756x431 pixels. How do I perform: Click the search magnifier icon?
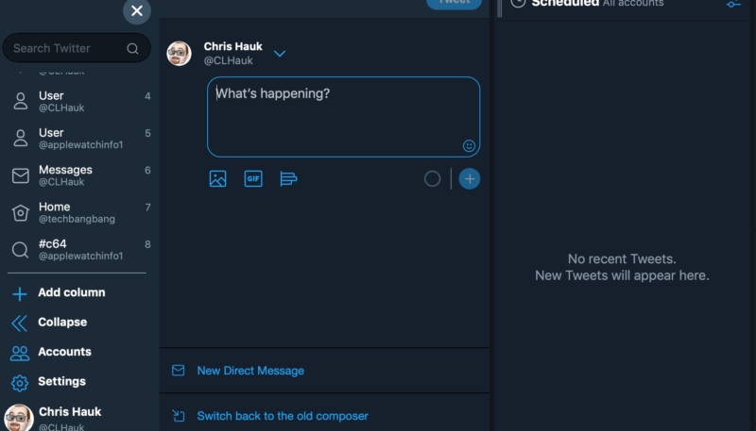pyautogui.click(x=132, y=48)
